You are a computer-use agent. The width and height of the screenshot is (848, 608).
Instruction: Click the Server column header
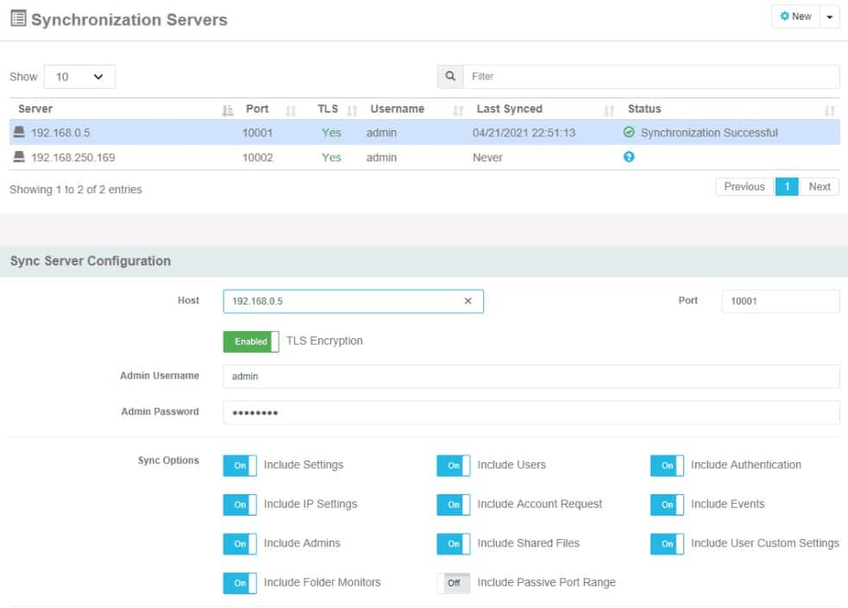(x=35, y=109)
